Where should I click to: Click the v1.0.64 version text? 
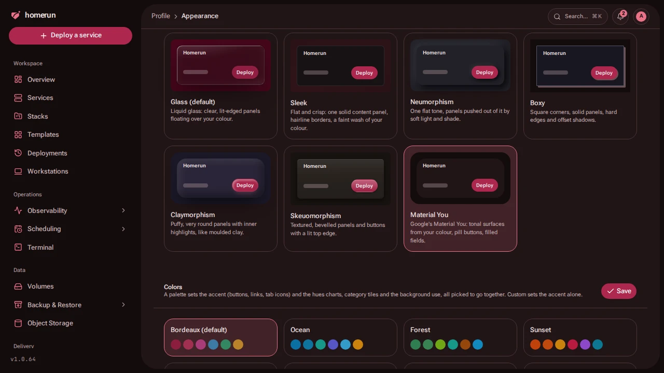23,359
